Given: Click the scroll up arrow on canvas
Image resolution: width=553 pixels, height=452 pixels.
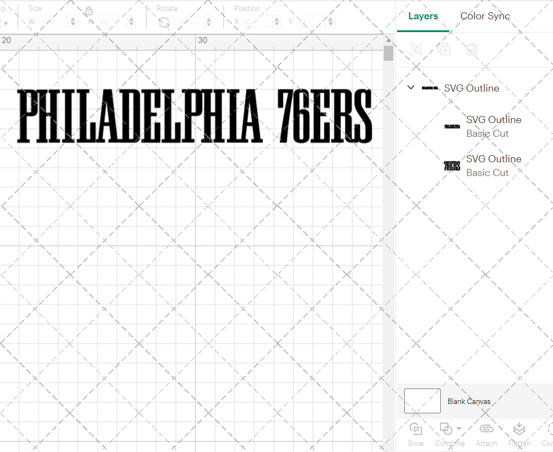Looking at the screenshot, I should [x=388, y=39].
